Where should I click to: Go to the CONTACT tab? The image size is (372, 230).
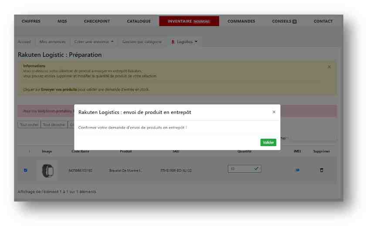pos(323,21)
